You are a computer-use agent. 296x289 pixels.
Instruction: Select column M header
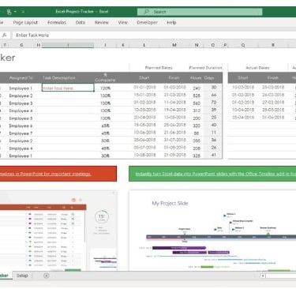174,45
